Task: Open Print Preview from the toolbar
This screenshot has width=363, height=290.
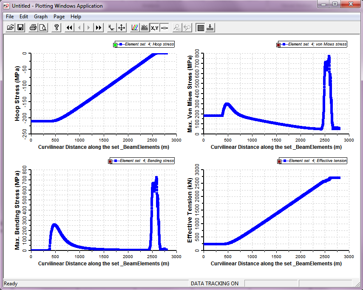Action: pos(43,28)
